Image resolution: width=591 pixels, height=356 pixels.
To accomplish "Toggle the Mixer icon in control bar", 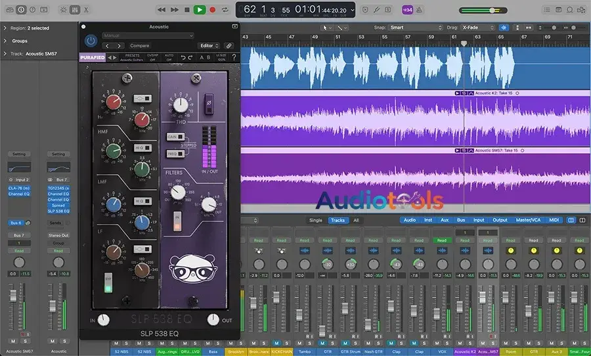I will coord(75,10).
